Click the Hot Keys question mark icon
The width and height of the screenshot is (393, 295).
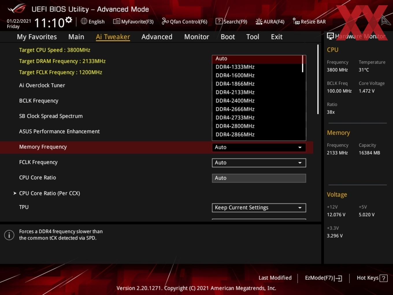[383, 278]
